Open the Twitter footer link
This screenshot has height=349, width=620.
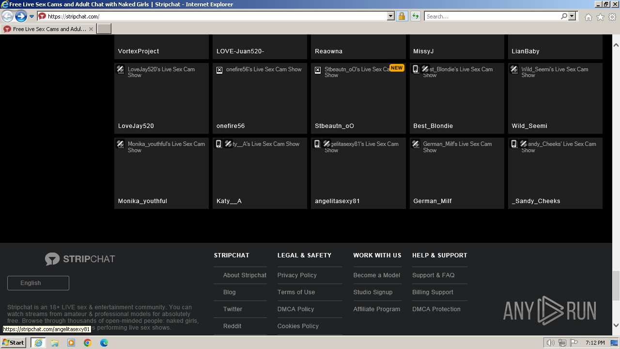232,309
